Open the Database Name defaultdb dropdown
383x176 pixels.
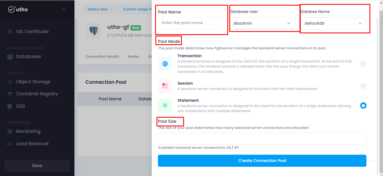334,23
